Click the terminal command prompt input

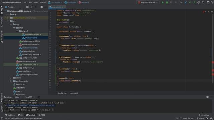(53, 110)
